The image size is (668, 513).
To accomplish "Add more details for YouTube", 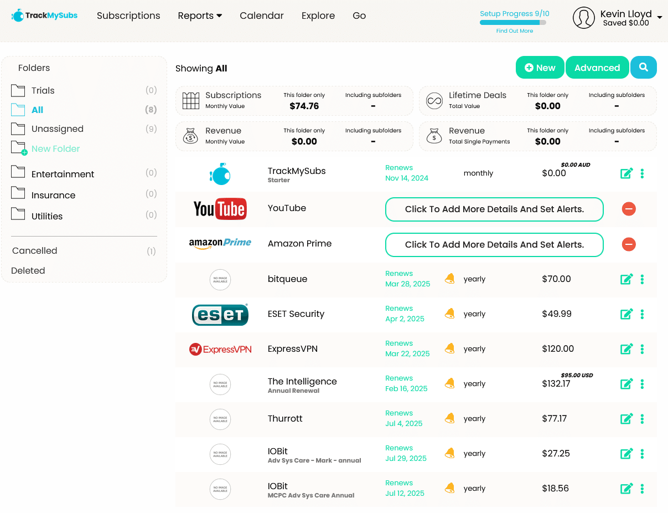I will pyautogui.click(x=494, y=209).
